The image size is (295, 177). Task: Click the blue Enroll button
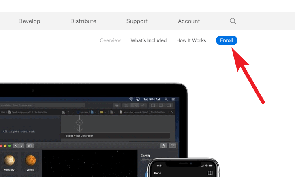click(x=227, y=40)
